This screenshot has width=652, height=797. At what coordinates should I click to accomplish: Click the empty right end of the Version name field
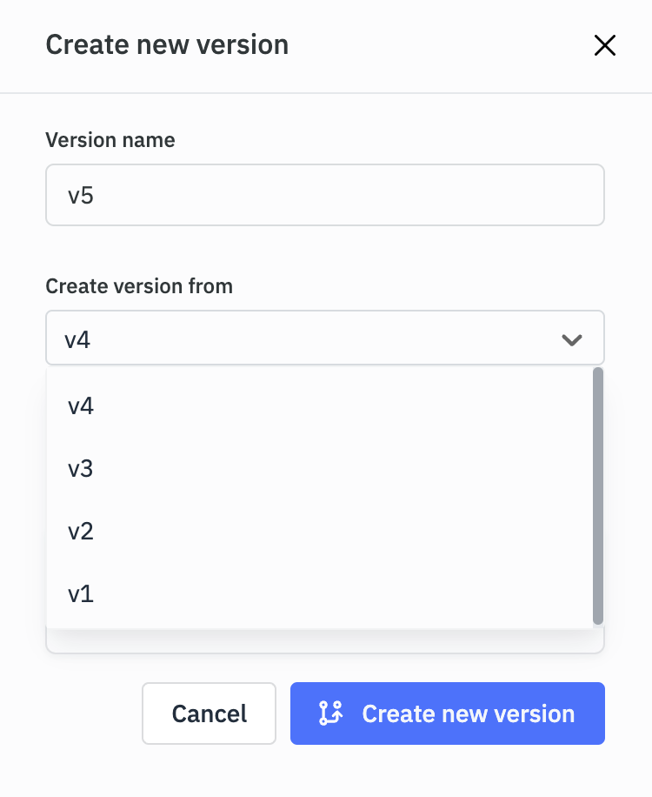[522, 195]
